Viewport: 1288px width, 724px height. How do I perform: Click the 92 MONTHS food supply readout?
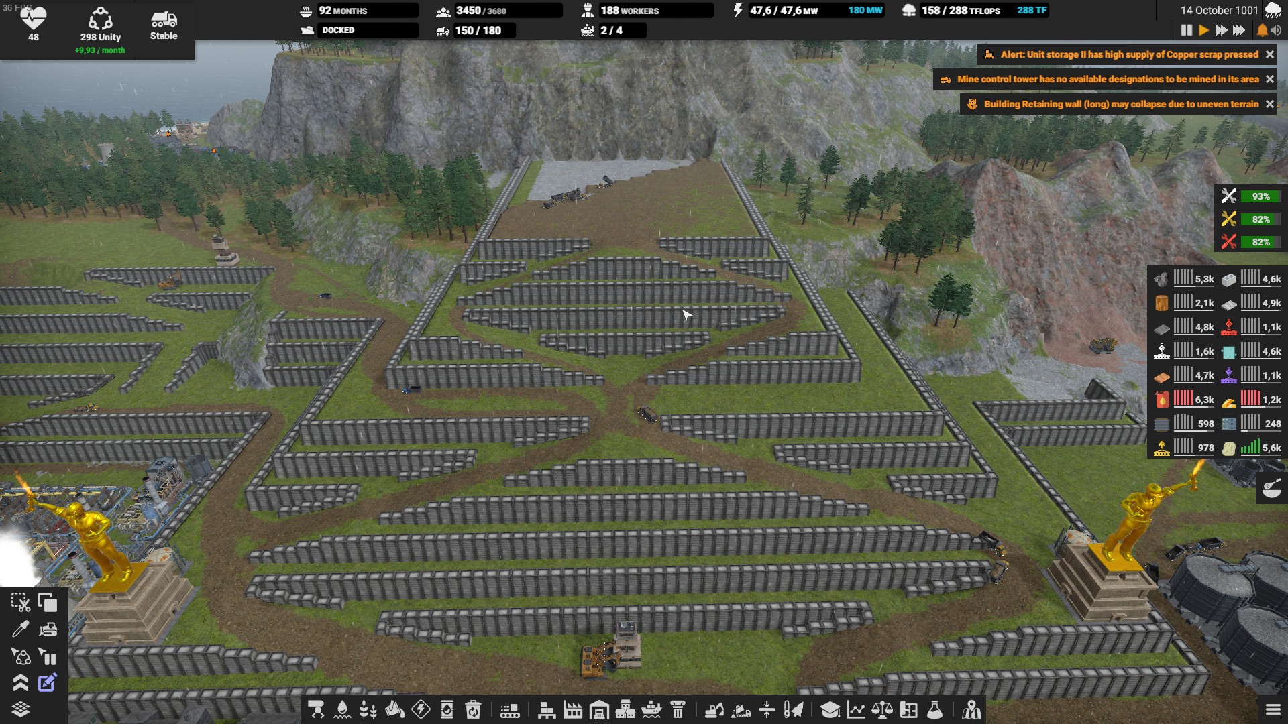coord(358,11)
